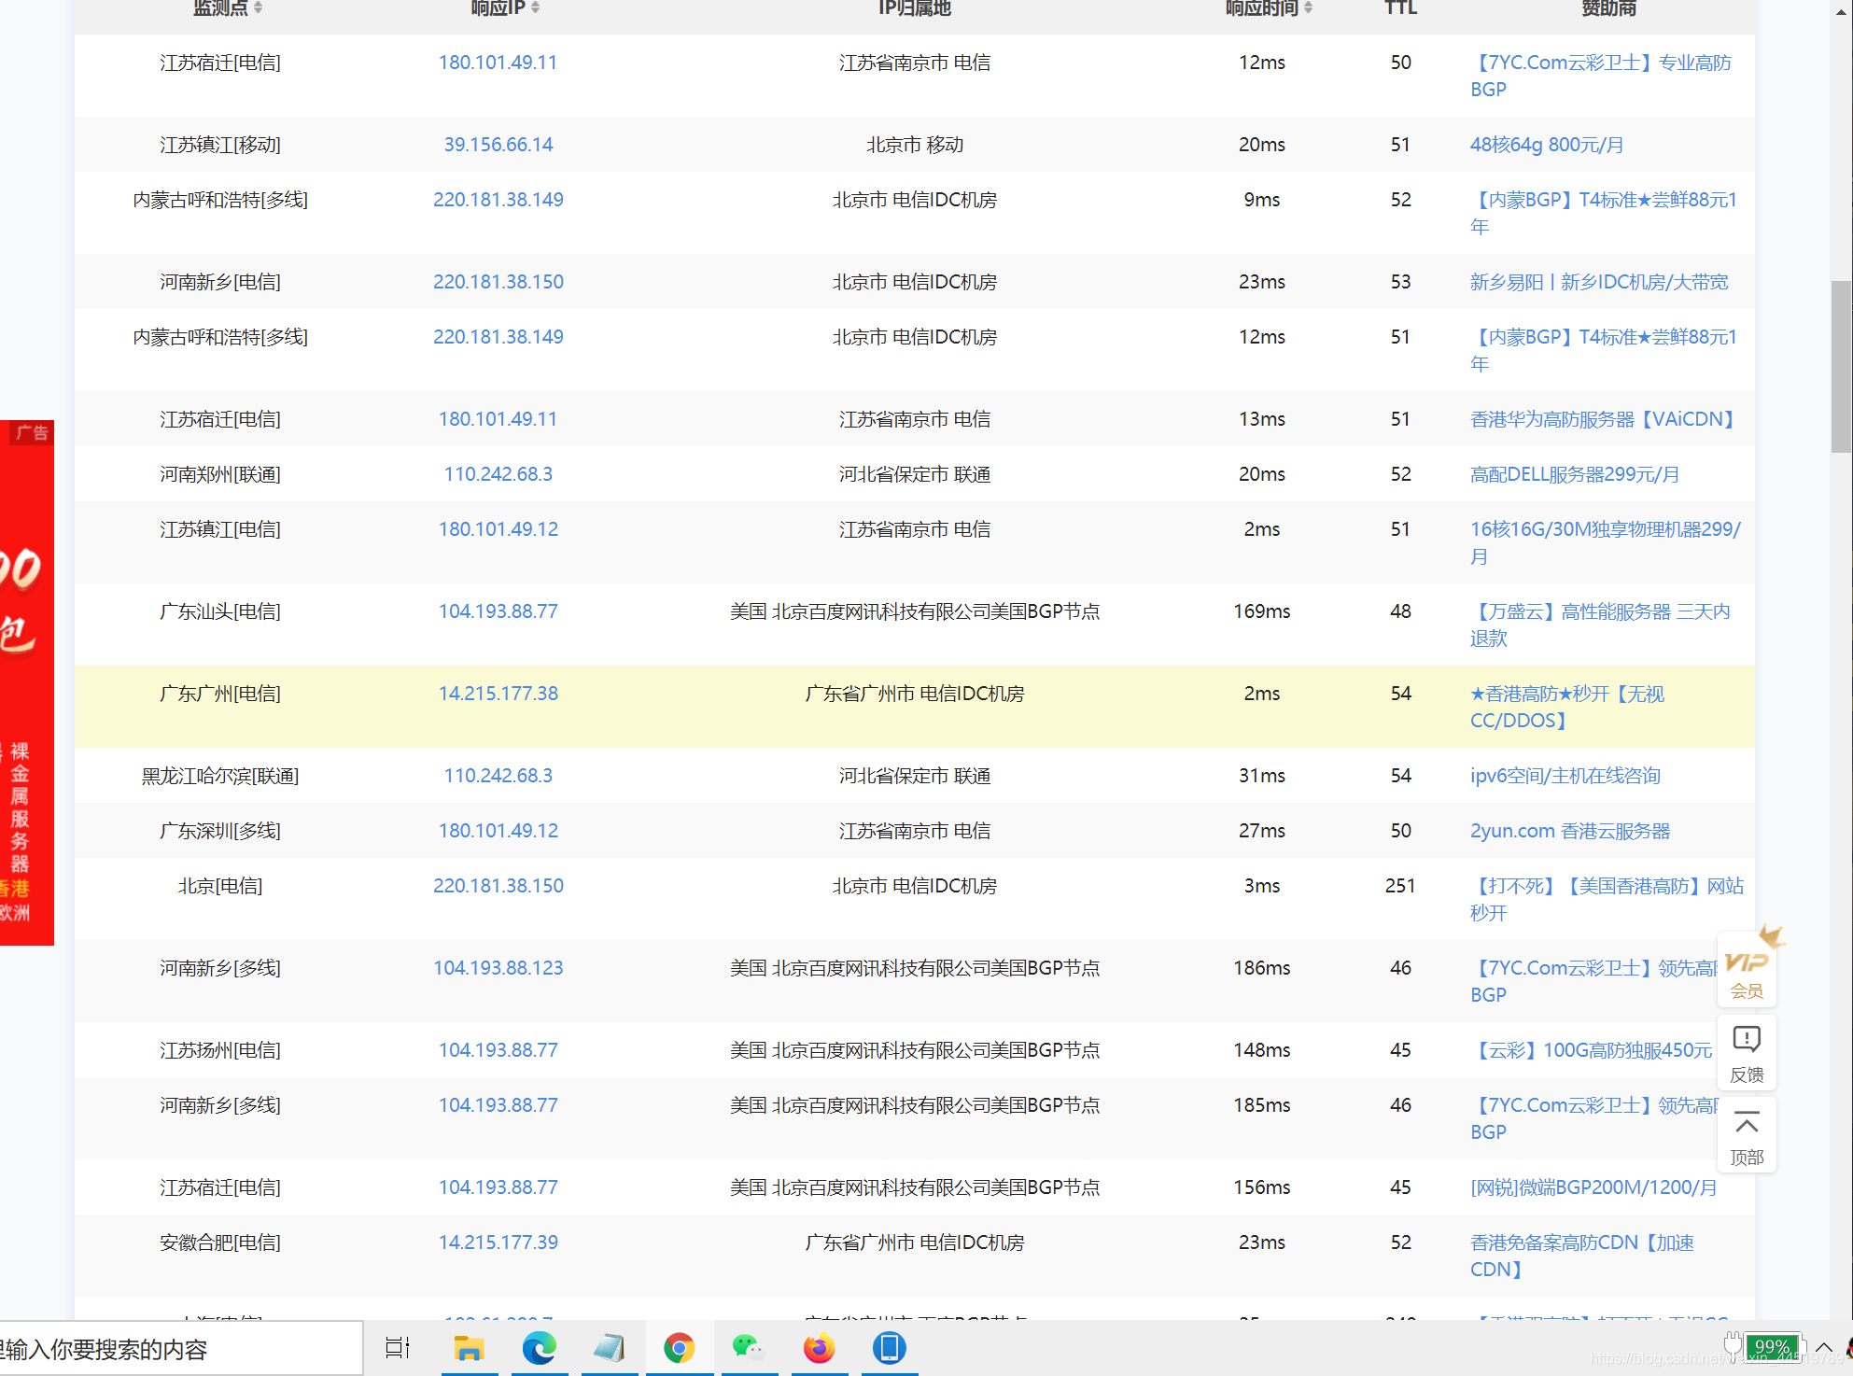Expand system tray hidden icons chevron
This screenshot has height=1376, width=1853.
[1823, 1347]
